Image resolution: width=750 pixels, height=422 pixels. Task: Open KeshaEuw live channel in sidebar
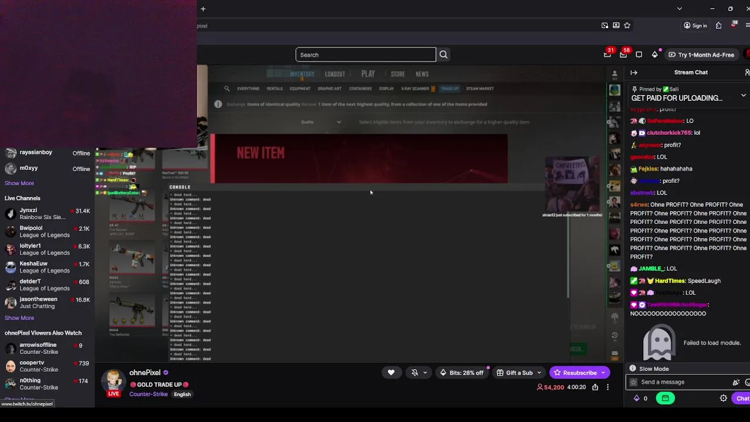47,267
